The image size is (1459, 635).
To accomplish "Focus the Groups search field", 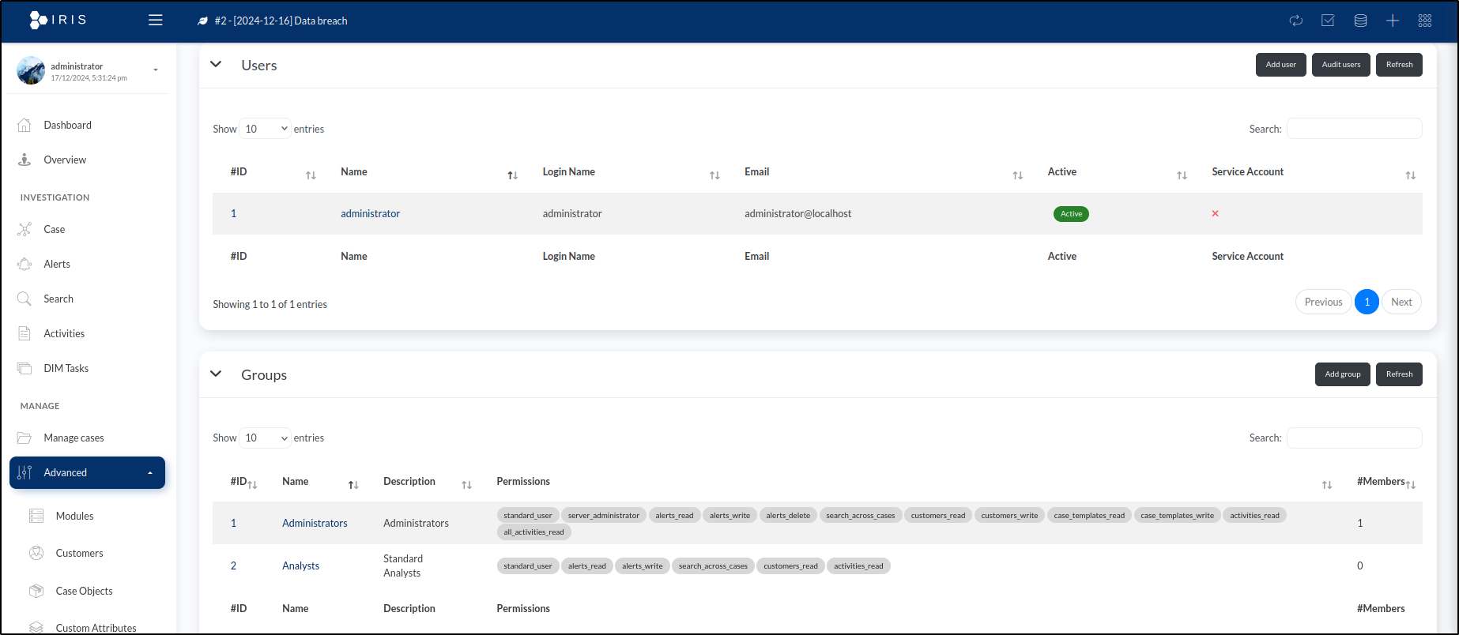I will point(1355,438).
